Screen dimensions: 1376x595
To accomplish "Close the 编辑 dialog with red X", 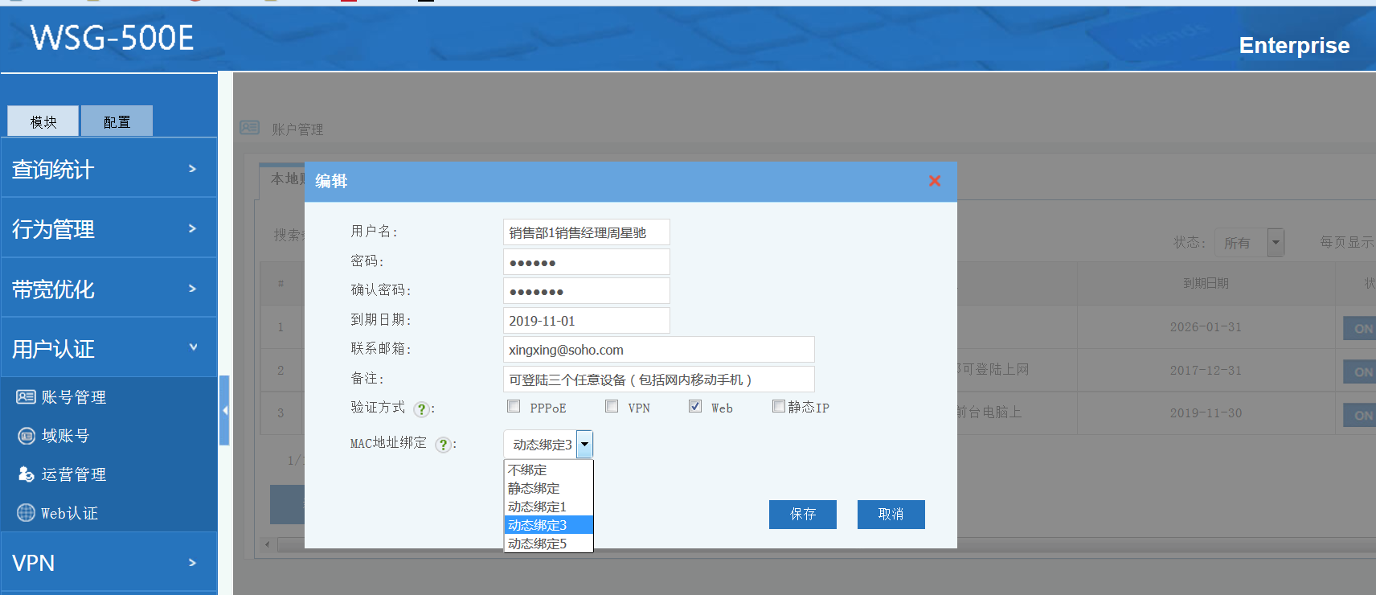I will (934, 181).
